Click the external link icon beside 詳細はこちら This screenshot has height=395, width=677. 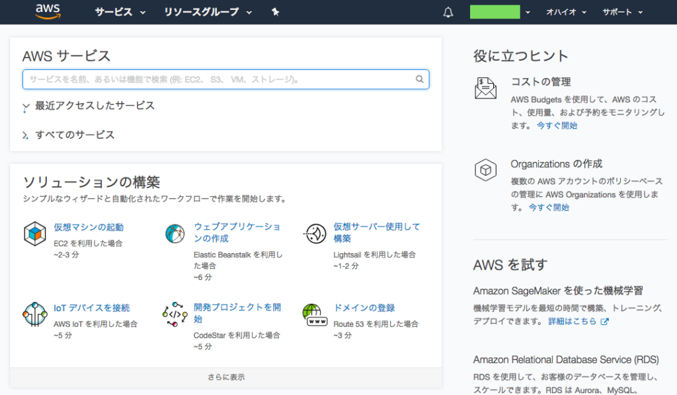(x=604, y=321)
